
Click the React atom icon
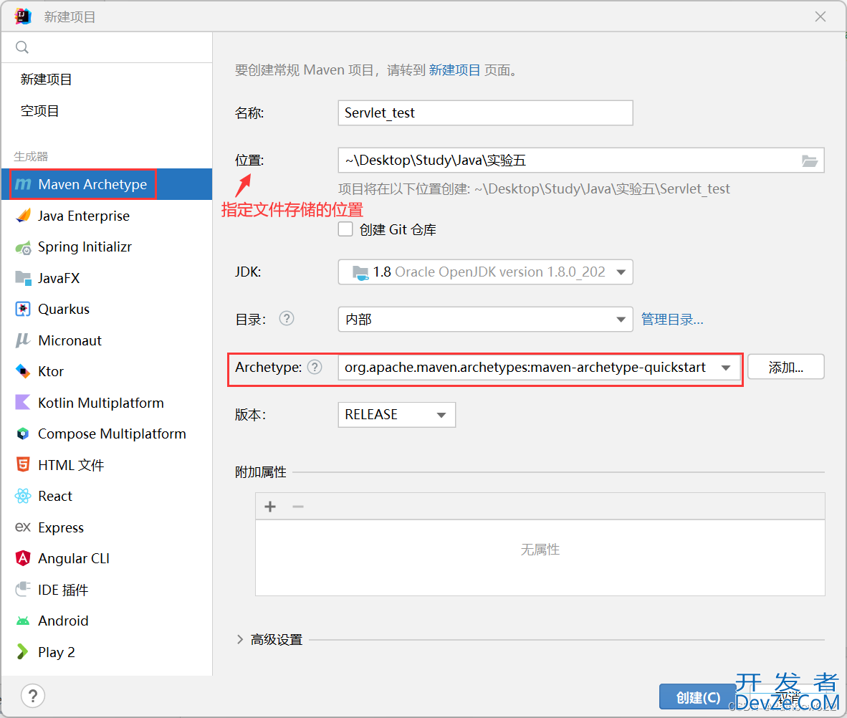coord(23,496)
